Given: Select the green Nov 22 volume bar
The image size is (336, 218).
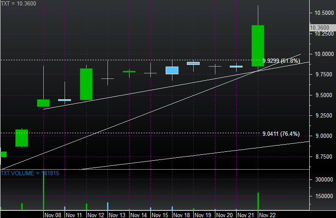Looking at the screenshot, I should (x=258, y=201).
